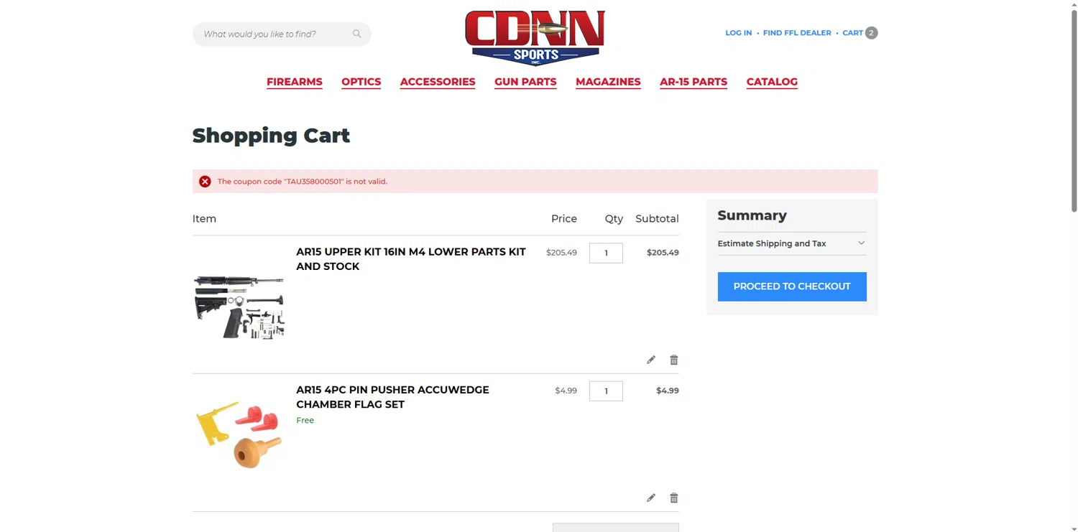The image size is (1078, 532).
Task: Click the red error icon in coupon message
Action: pos(205,182)
